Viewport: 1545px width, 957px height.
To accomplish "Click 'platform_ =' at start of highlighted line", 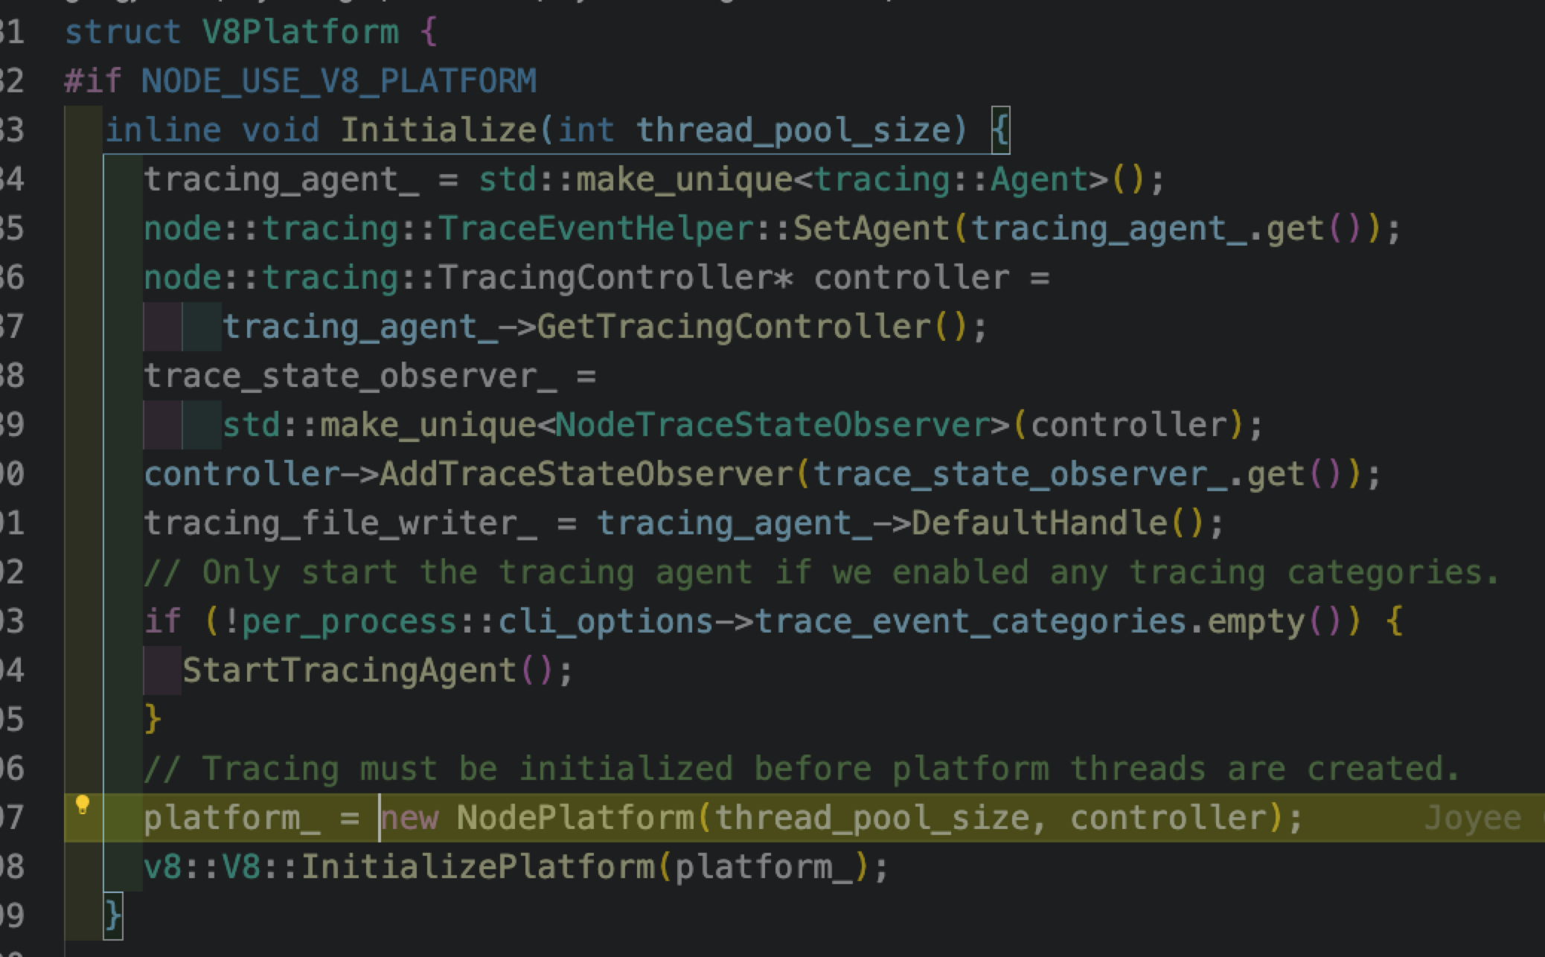I will tap(252, 818).
